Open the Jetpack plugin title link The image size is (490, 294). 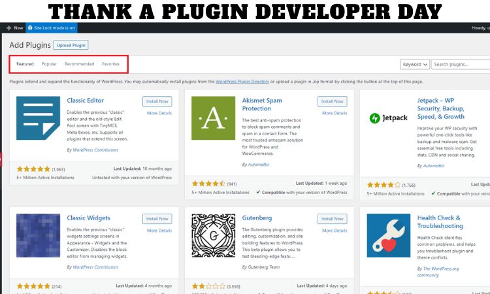440,108
